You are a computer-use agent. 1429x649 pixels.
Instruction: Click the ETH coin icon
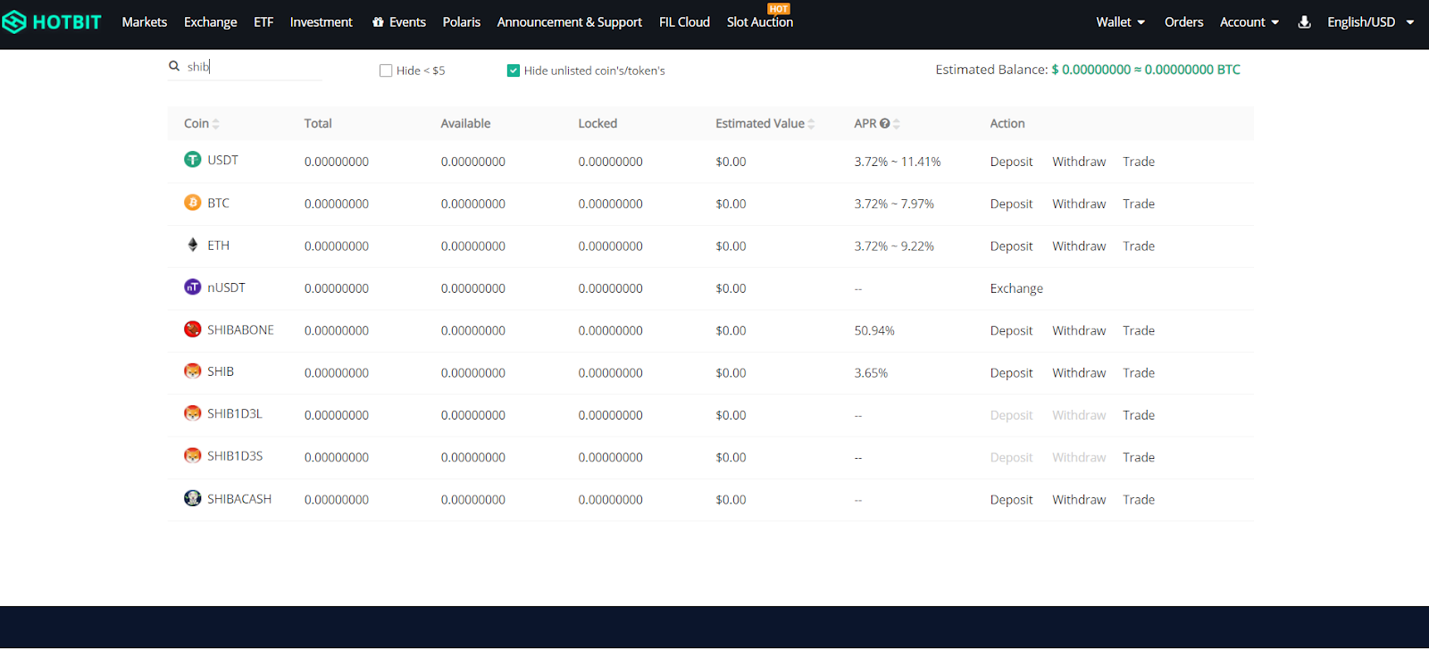(x=192, y=245)
